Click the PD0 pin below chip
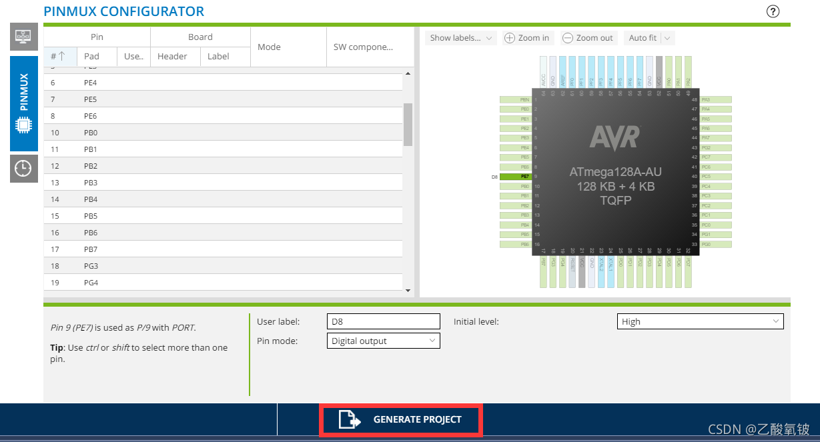This screenshot has width=820, height=442. tap(621, 271)
